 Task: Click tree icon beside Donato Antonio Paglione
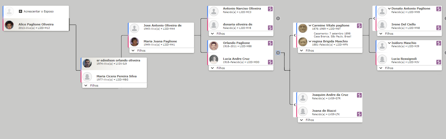point(439,9)
